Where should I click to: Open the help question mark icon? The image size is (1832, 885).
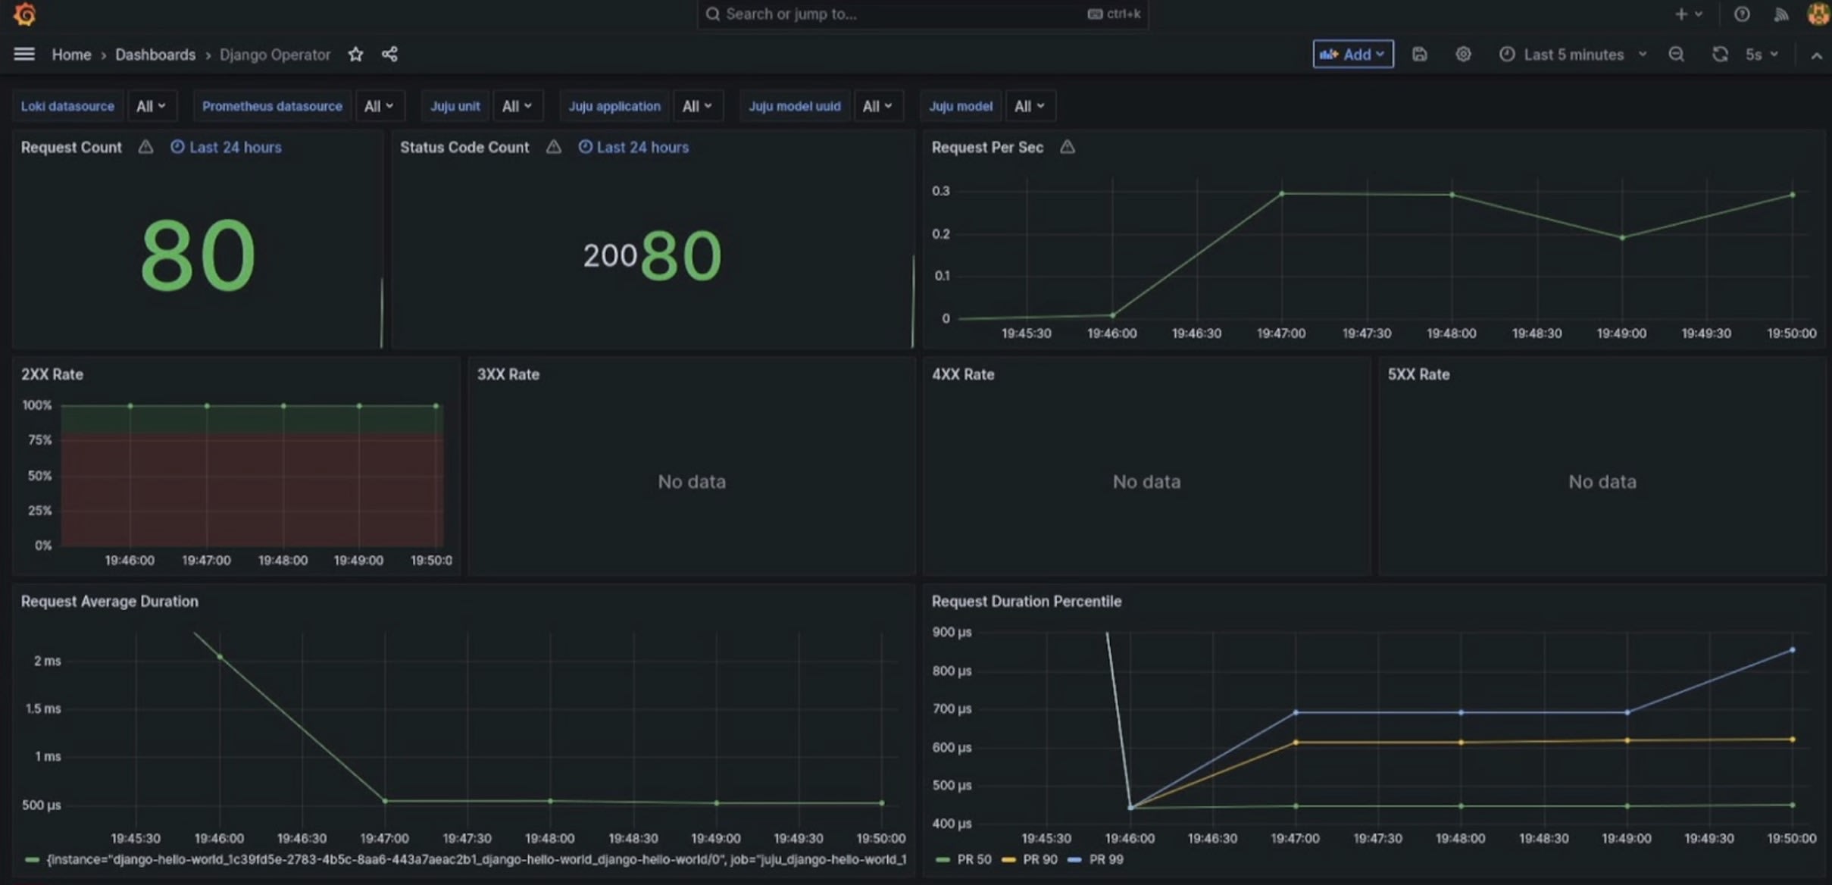pyautogui.click(x=1742, y=14)
